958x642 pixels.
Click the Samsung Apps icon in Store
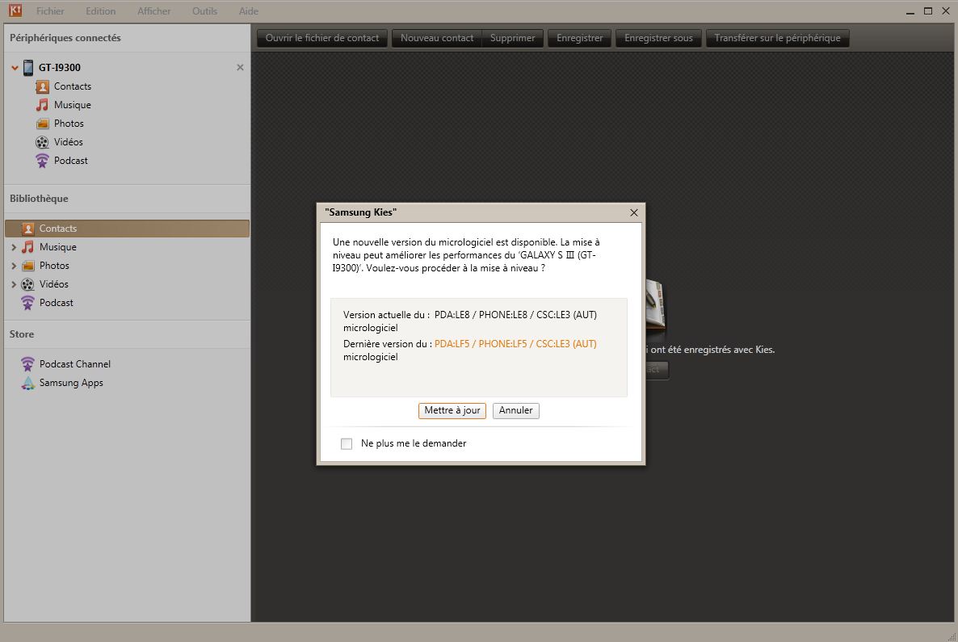28,383
